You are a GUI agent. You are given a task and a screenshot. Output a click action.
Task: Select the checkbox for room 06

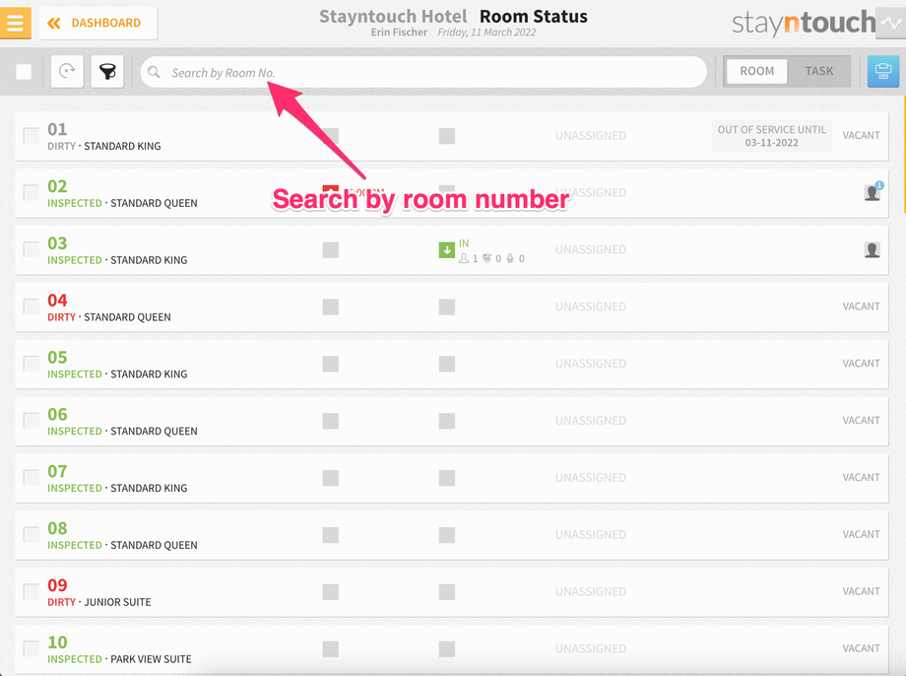(x=32, y=421)
